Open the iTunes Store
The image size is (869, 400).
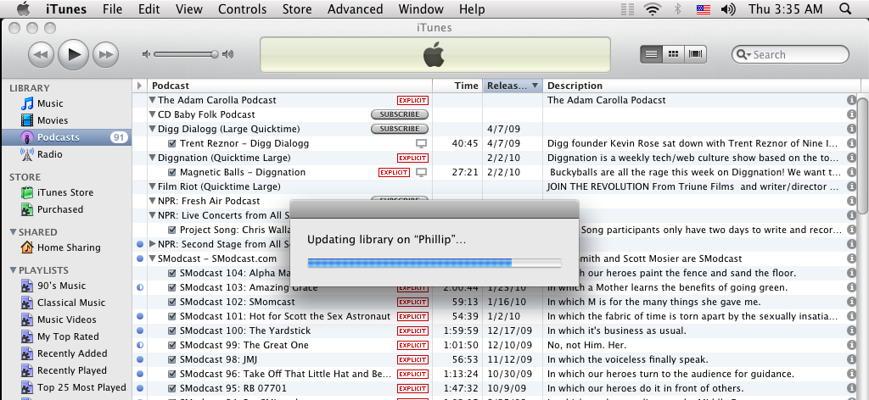[64, 192]
